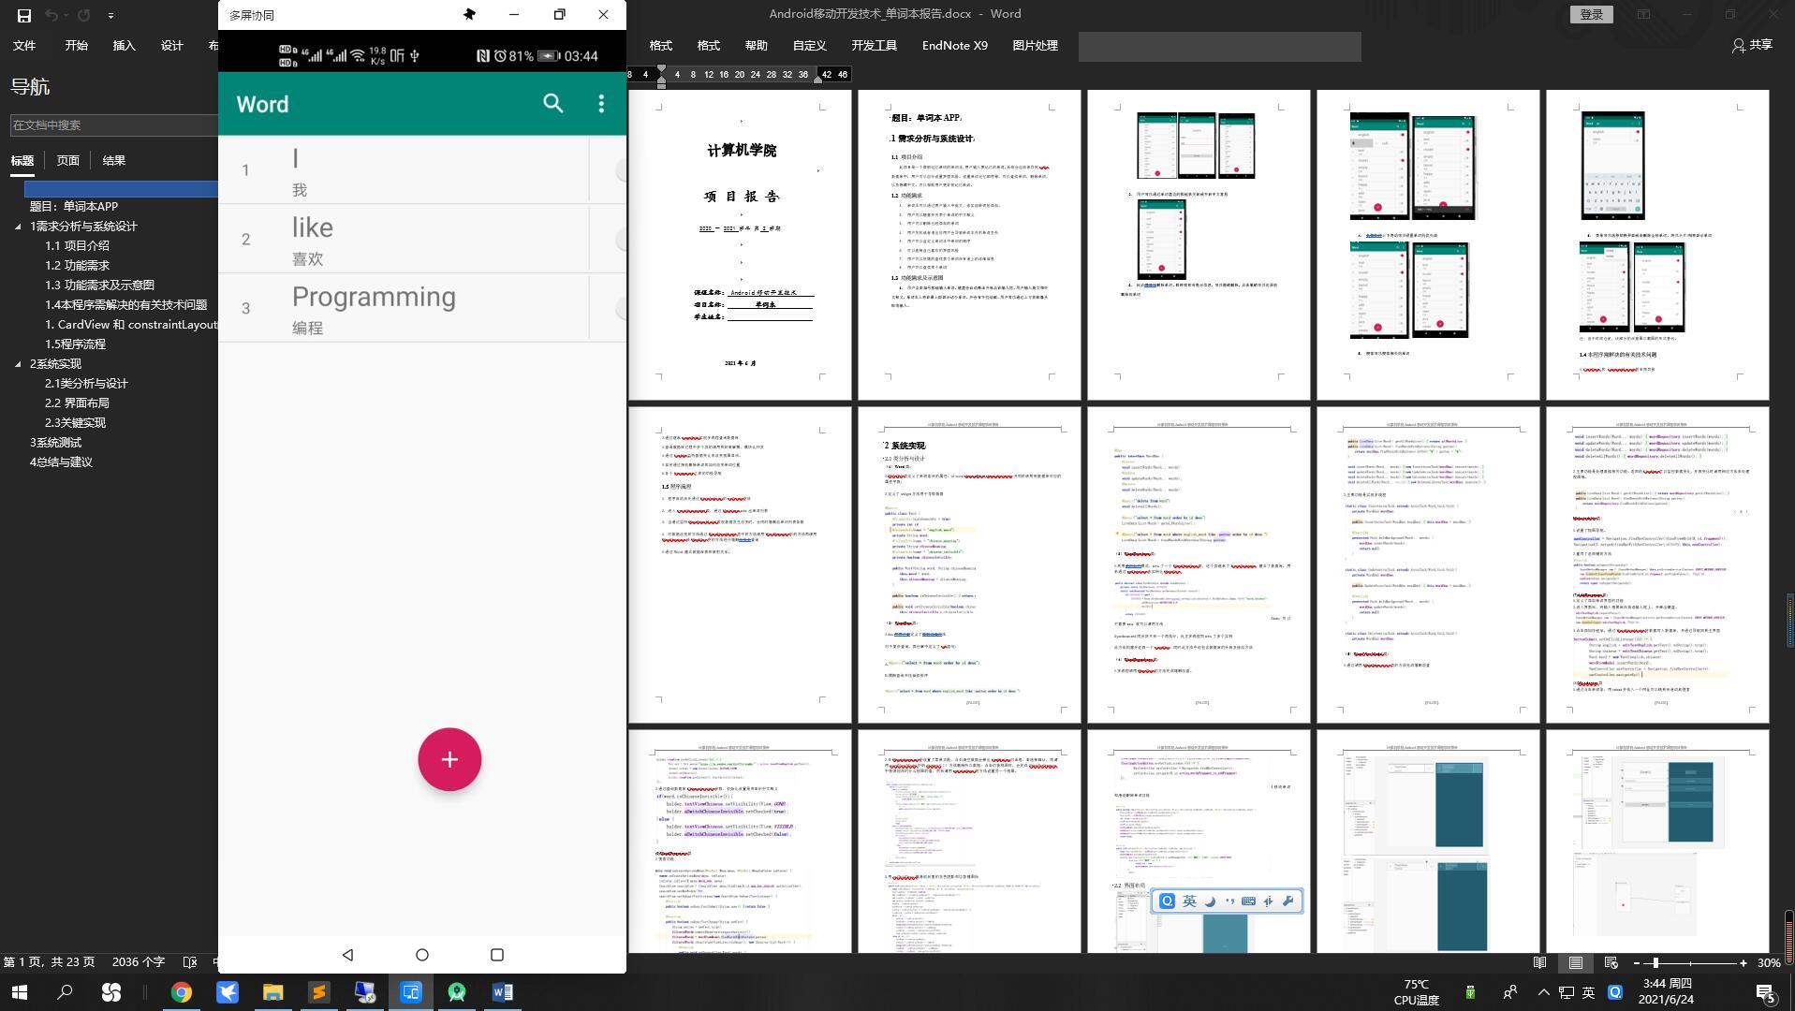Click the Redo icon in the title bar
Image resolution: width=1795 pixels, height=1011 pixels.
(x=84, y=15)
